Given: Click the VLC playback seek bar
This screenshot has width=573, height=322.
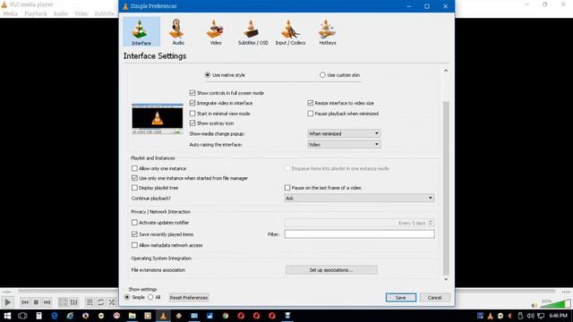Looking at the screenshot, I should tap(286, 292).
